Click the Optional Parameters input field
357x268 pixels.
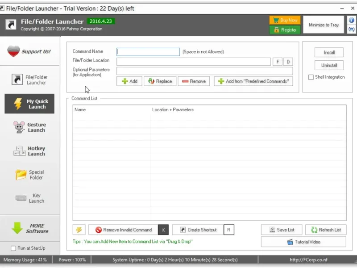205,71
